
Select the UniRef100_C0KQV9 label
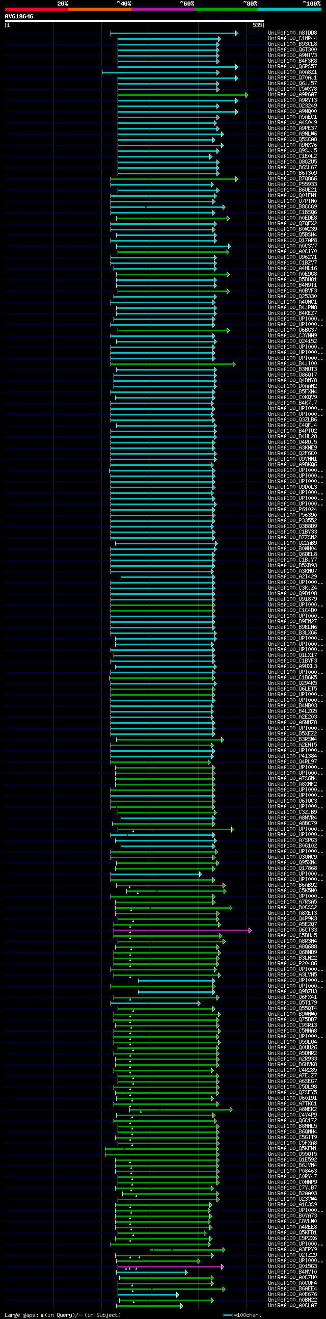292,398
